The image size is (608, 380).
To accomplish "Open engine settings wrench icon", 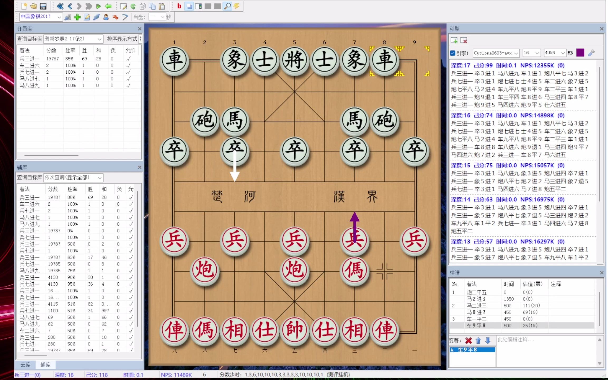I will [x=591, y=53].
